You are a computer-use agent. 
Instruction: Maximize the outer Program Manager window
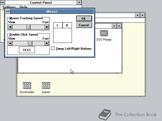click(x=143, y=15)
